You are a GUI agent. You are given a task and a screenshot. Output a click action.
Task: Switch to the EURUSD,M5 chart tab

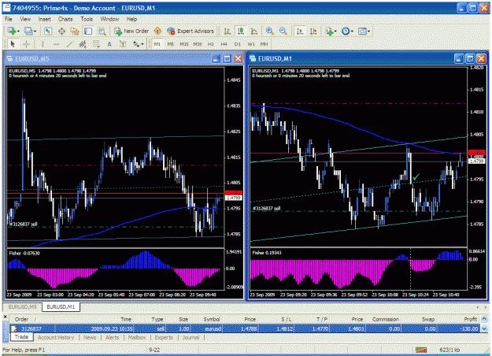click(22, 306)
